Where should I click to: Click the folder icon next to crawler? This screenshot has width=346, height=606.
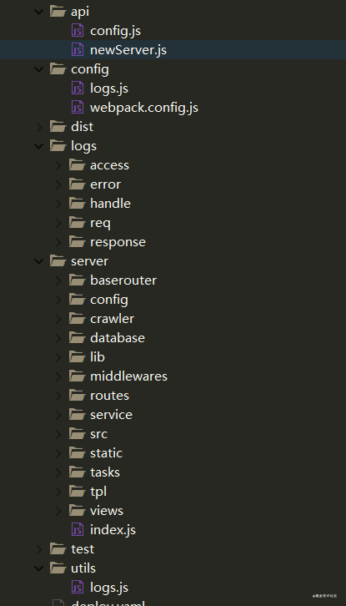[x=78, y=319]
